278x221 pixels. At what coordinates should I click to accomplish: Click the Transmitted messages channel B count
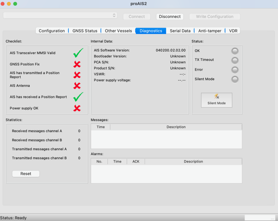click(79, 158)
